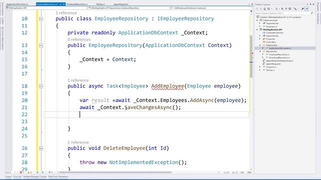Click Solution Explorer Forward navigation icon
321x180 pixels.
[x=261, y=9]
